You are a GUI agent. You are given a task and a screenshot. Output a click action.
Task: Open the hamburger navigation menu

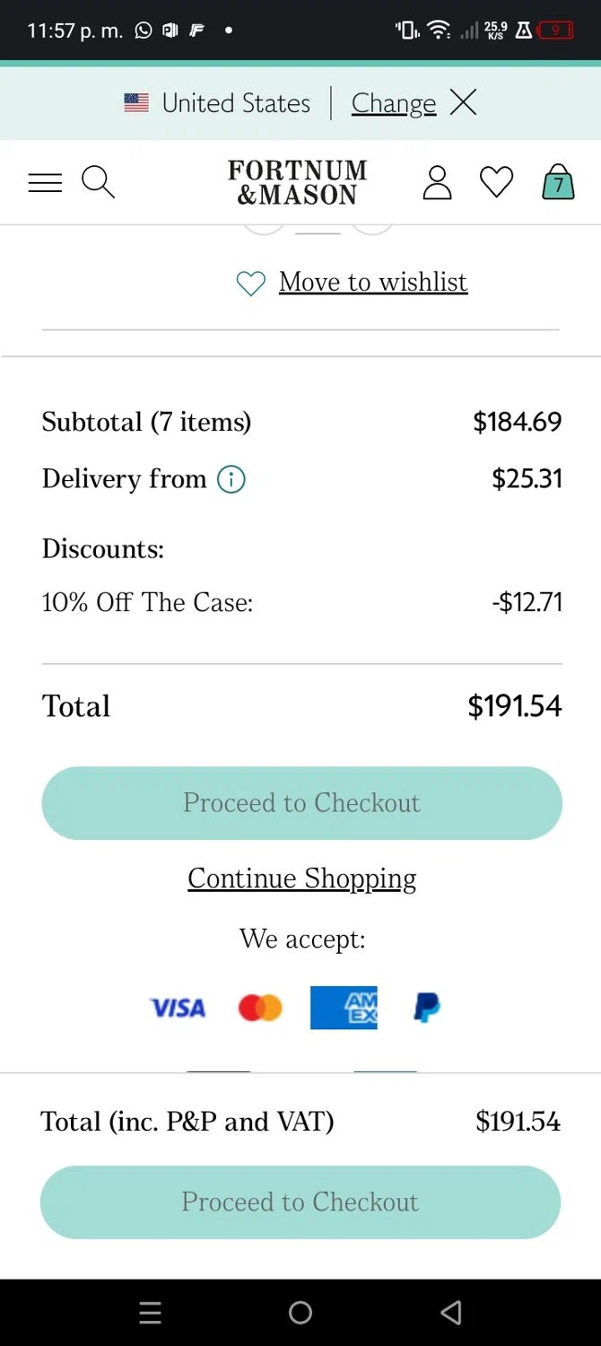point(45,183)
